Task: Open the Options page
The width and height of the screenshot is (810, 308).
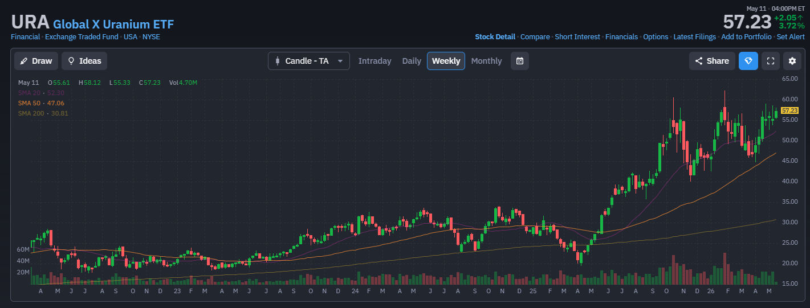Action: [656, 37]
